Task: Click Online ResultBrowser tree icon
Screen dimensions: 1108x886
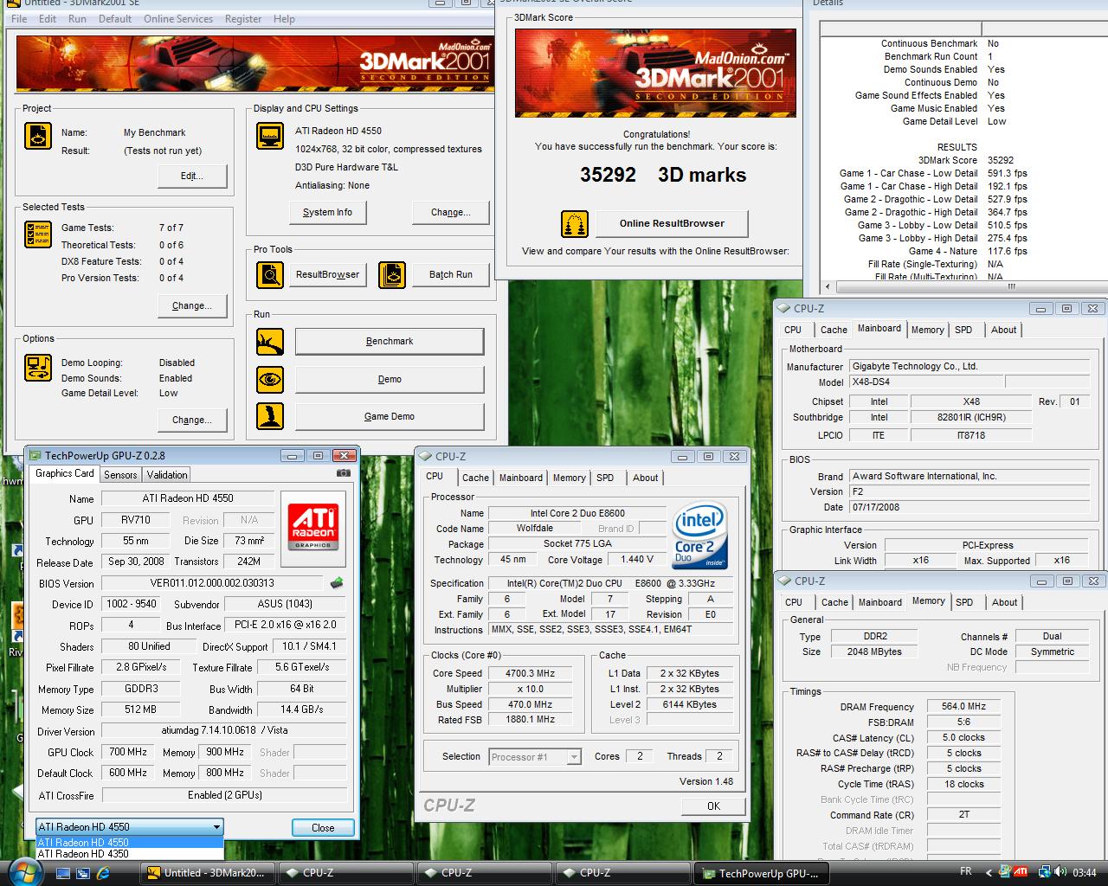Action: tap(575, 224)
